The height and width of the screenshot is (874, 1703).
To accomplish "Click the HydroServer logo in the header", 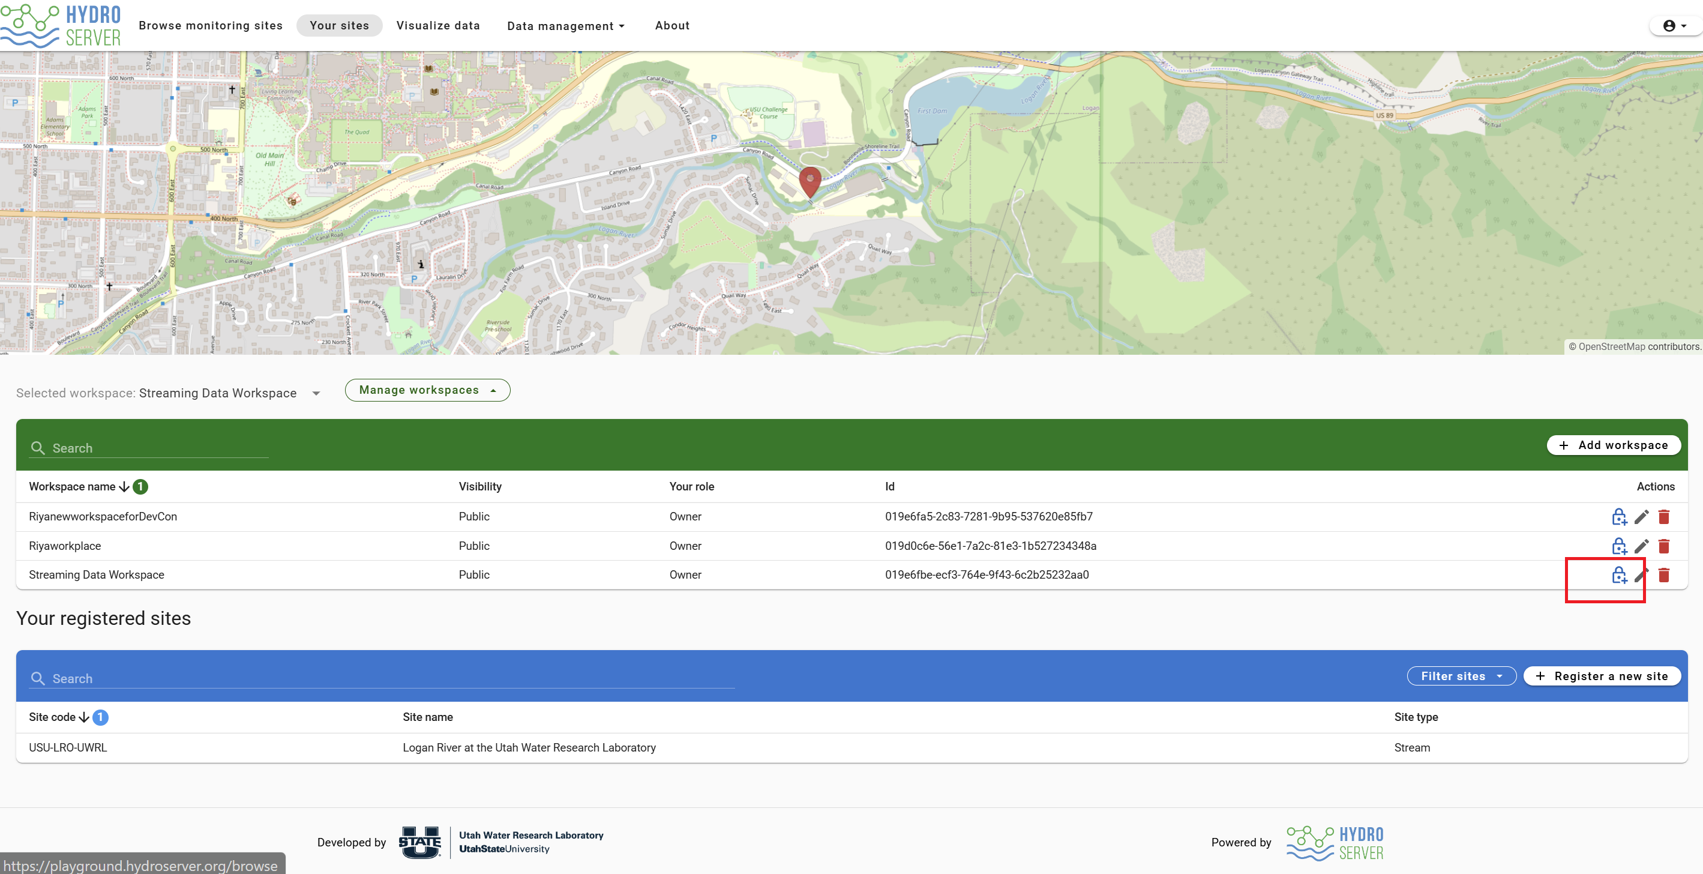I will pos(61,26).
